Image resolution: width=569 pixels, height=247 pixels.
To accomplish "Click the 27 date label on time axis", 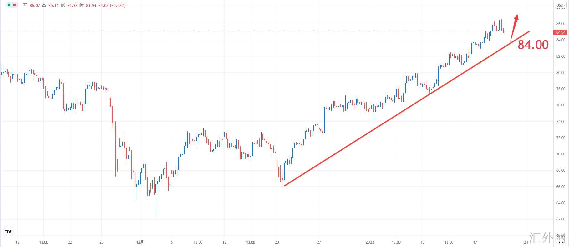I will tap(319, 242).
